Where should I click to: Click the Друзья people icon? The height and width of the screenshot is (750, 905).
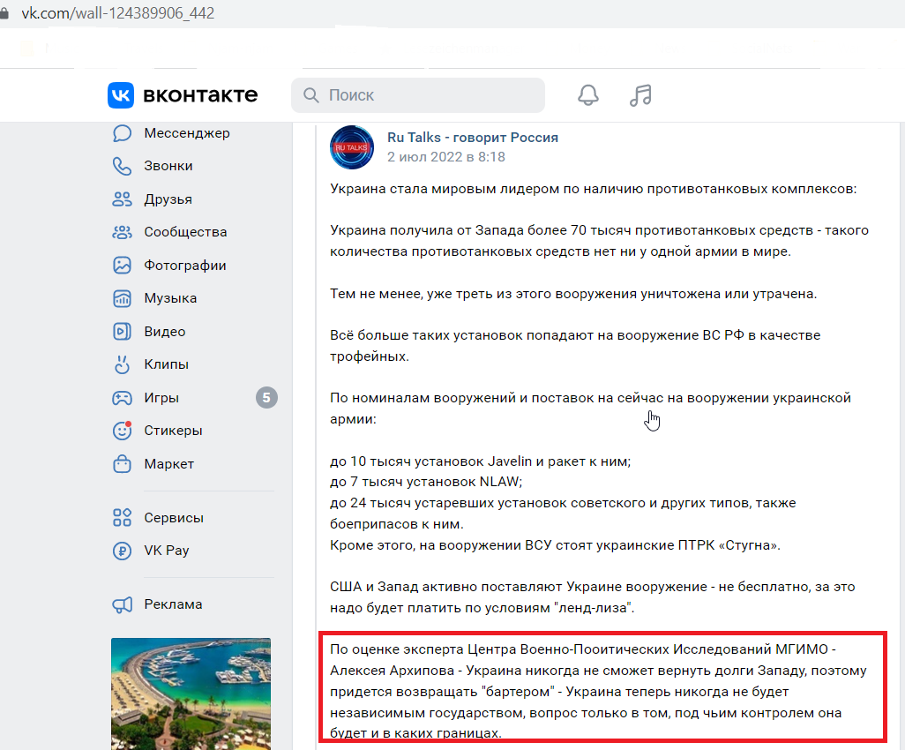pos(122,199)
